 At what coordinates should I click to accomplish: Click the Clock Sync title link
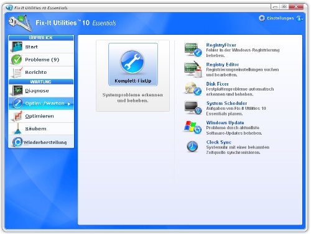(x=218, y=142)
